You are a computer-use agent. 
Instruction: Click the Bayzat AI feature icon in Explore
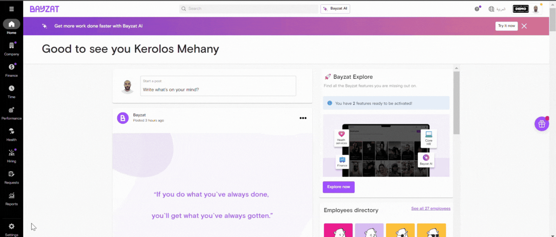pyautogui.click(x=426, y=160)
